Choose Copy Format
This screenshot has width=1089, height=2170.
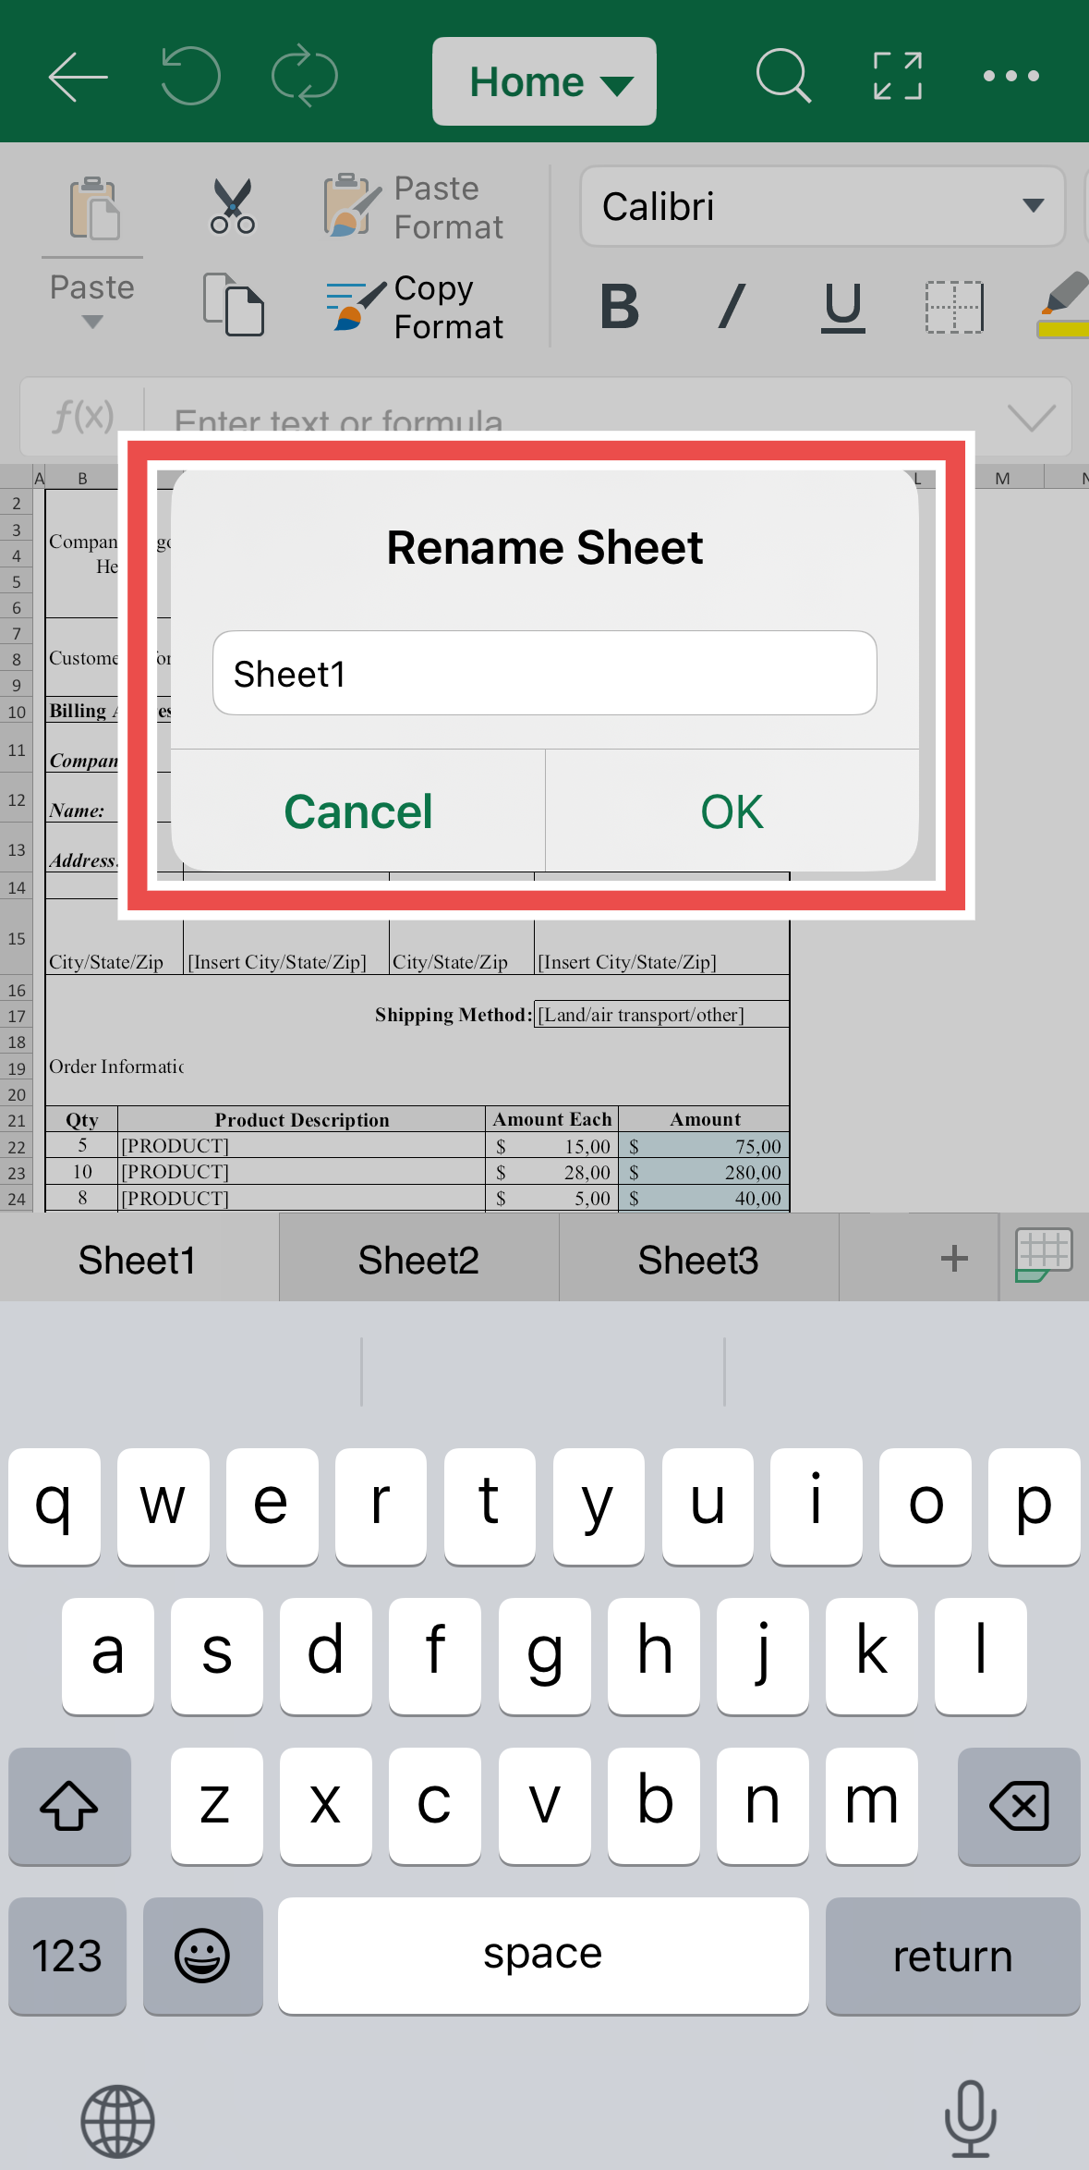[414, 307]
